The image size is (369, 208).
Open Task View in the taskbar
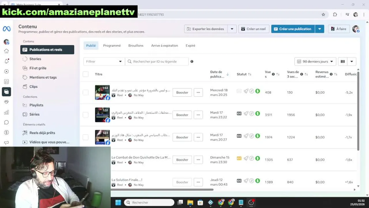pyautogui.click(x=180, y=203)
